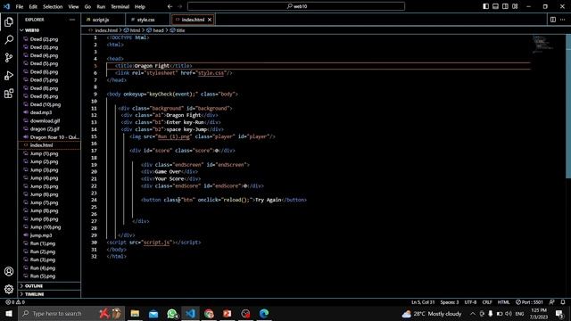
Task: Open Run (1).png in the Explorer
Action: click(49, 243)
